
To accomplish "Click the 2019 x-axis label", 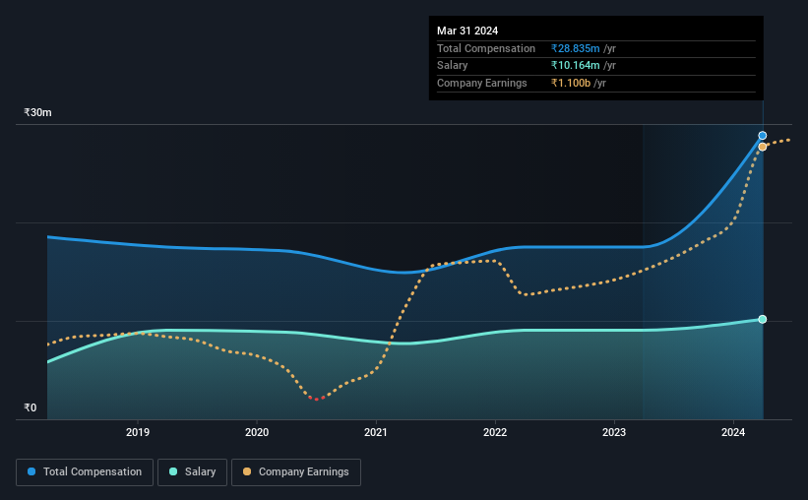I will point(138,432).
